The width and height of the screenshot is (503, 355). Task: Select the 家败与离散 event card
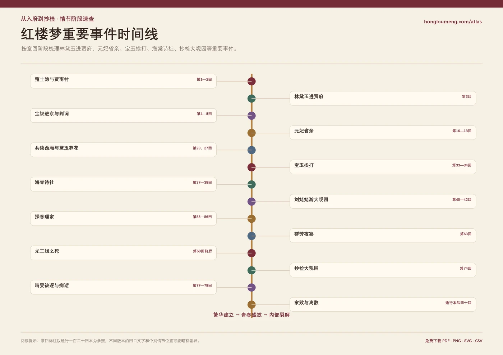383,304
